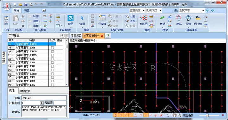Click the X delete icon in 粘贴板 group
228x120 pixels.
tap(23, 26)
